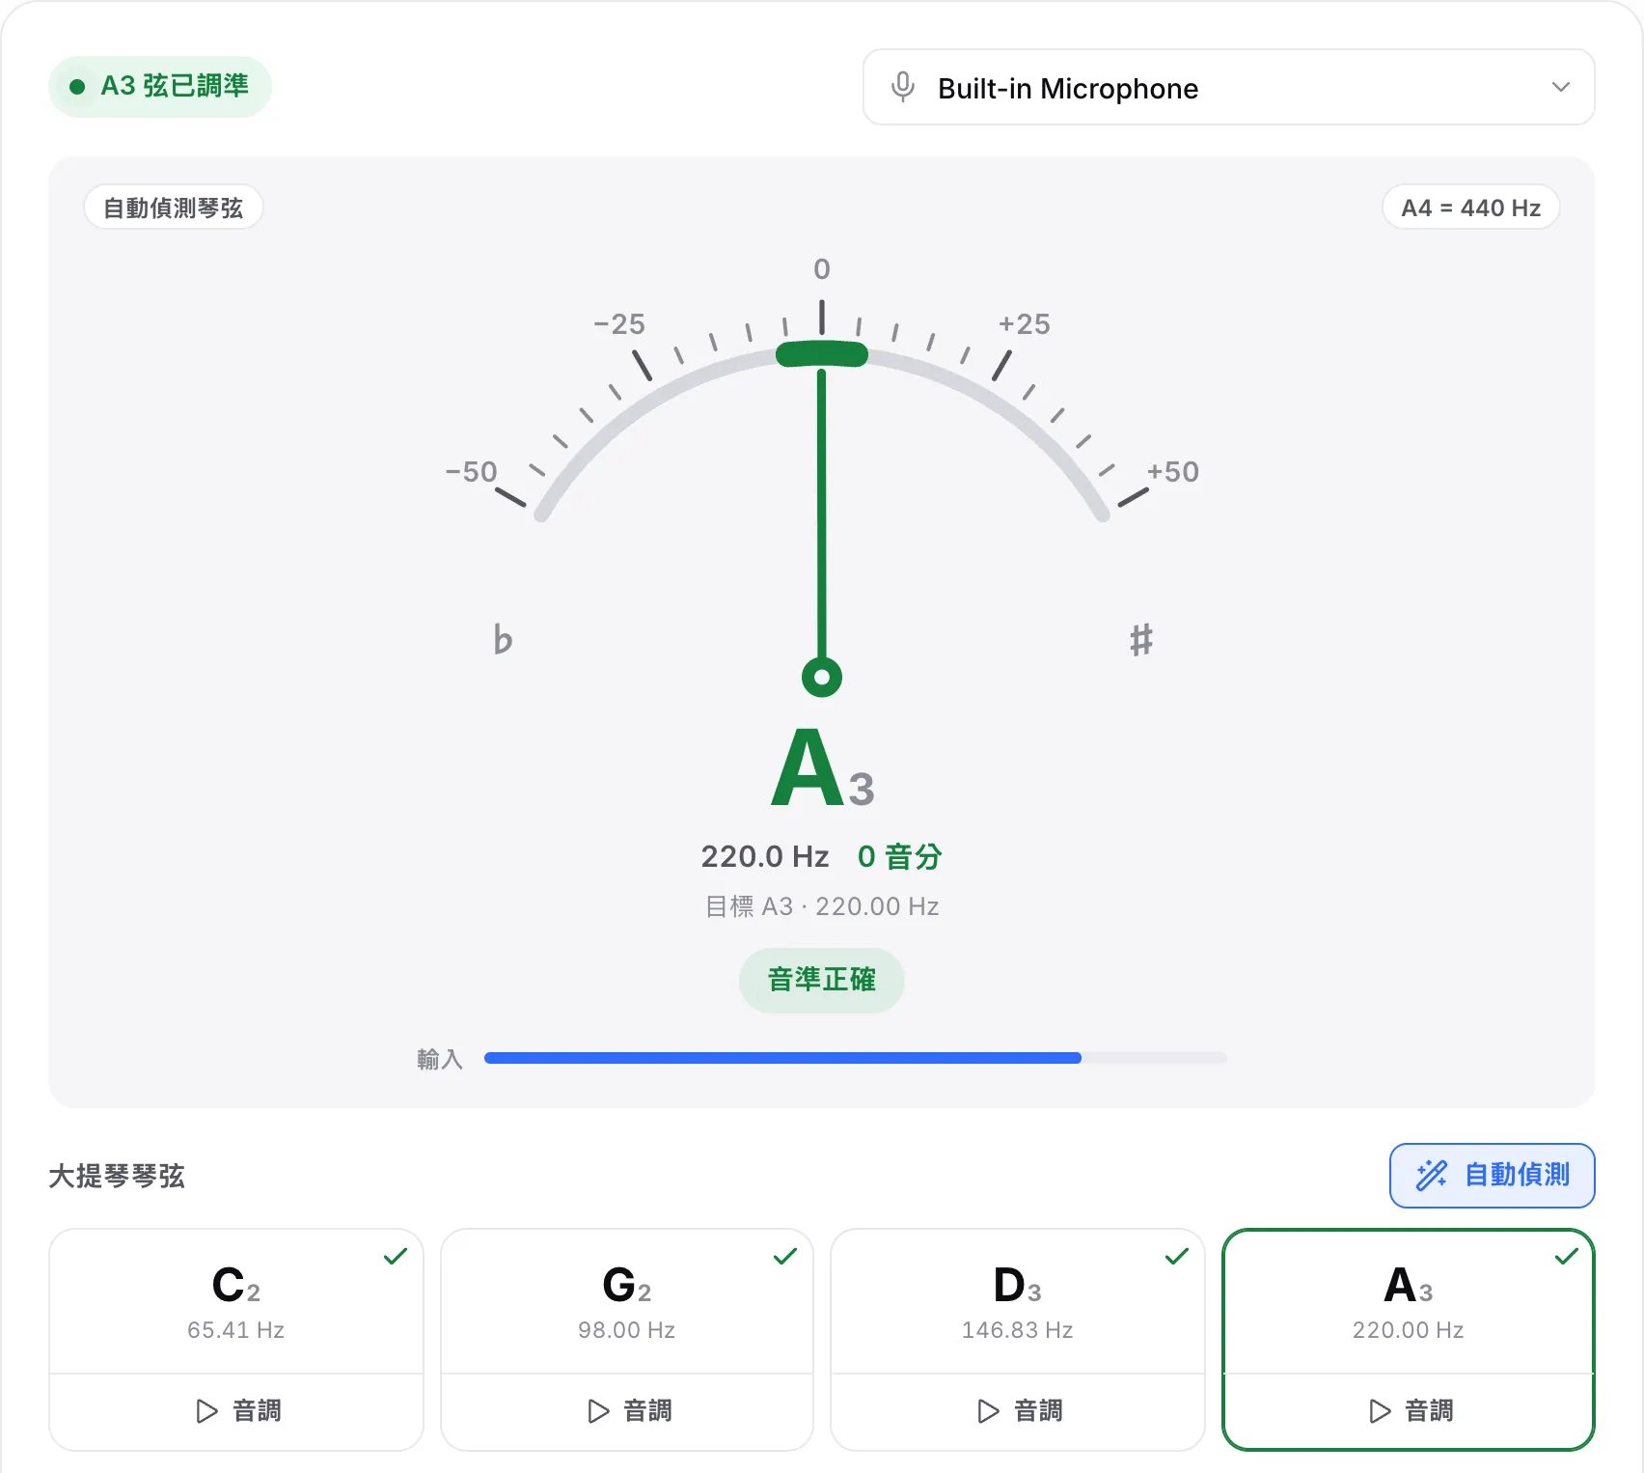Click the checkmark on the A3 card
1644x1473 pixels.
point(1567,1257)
